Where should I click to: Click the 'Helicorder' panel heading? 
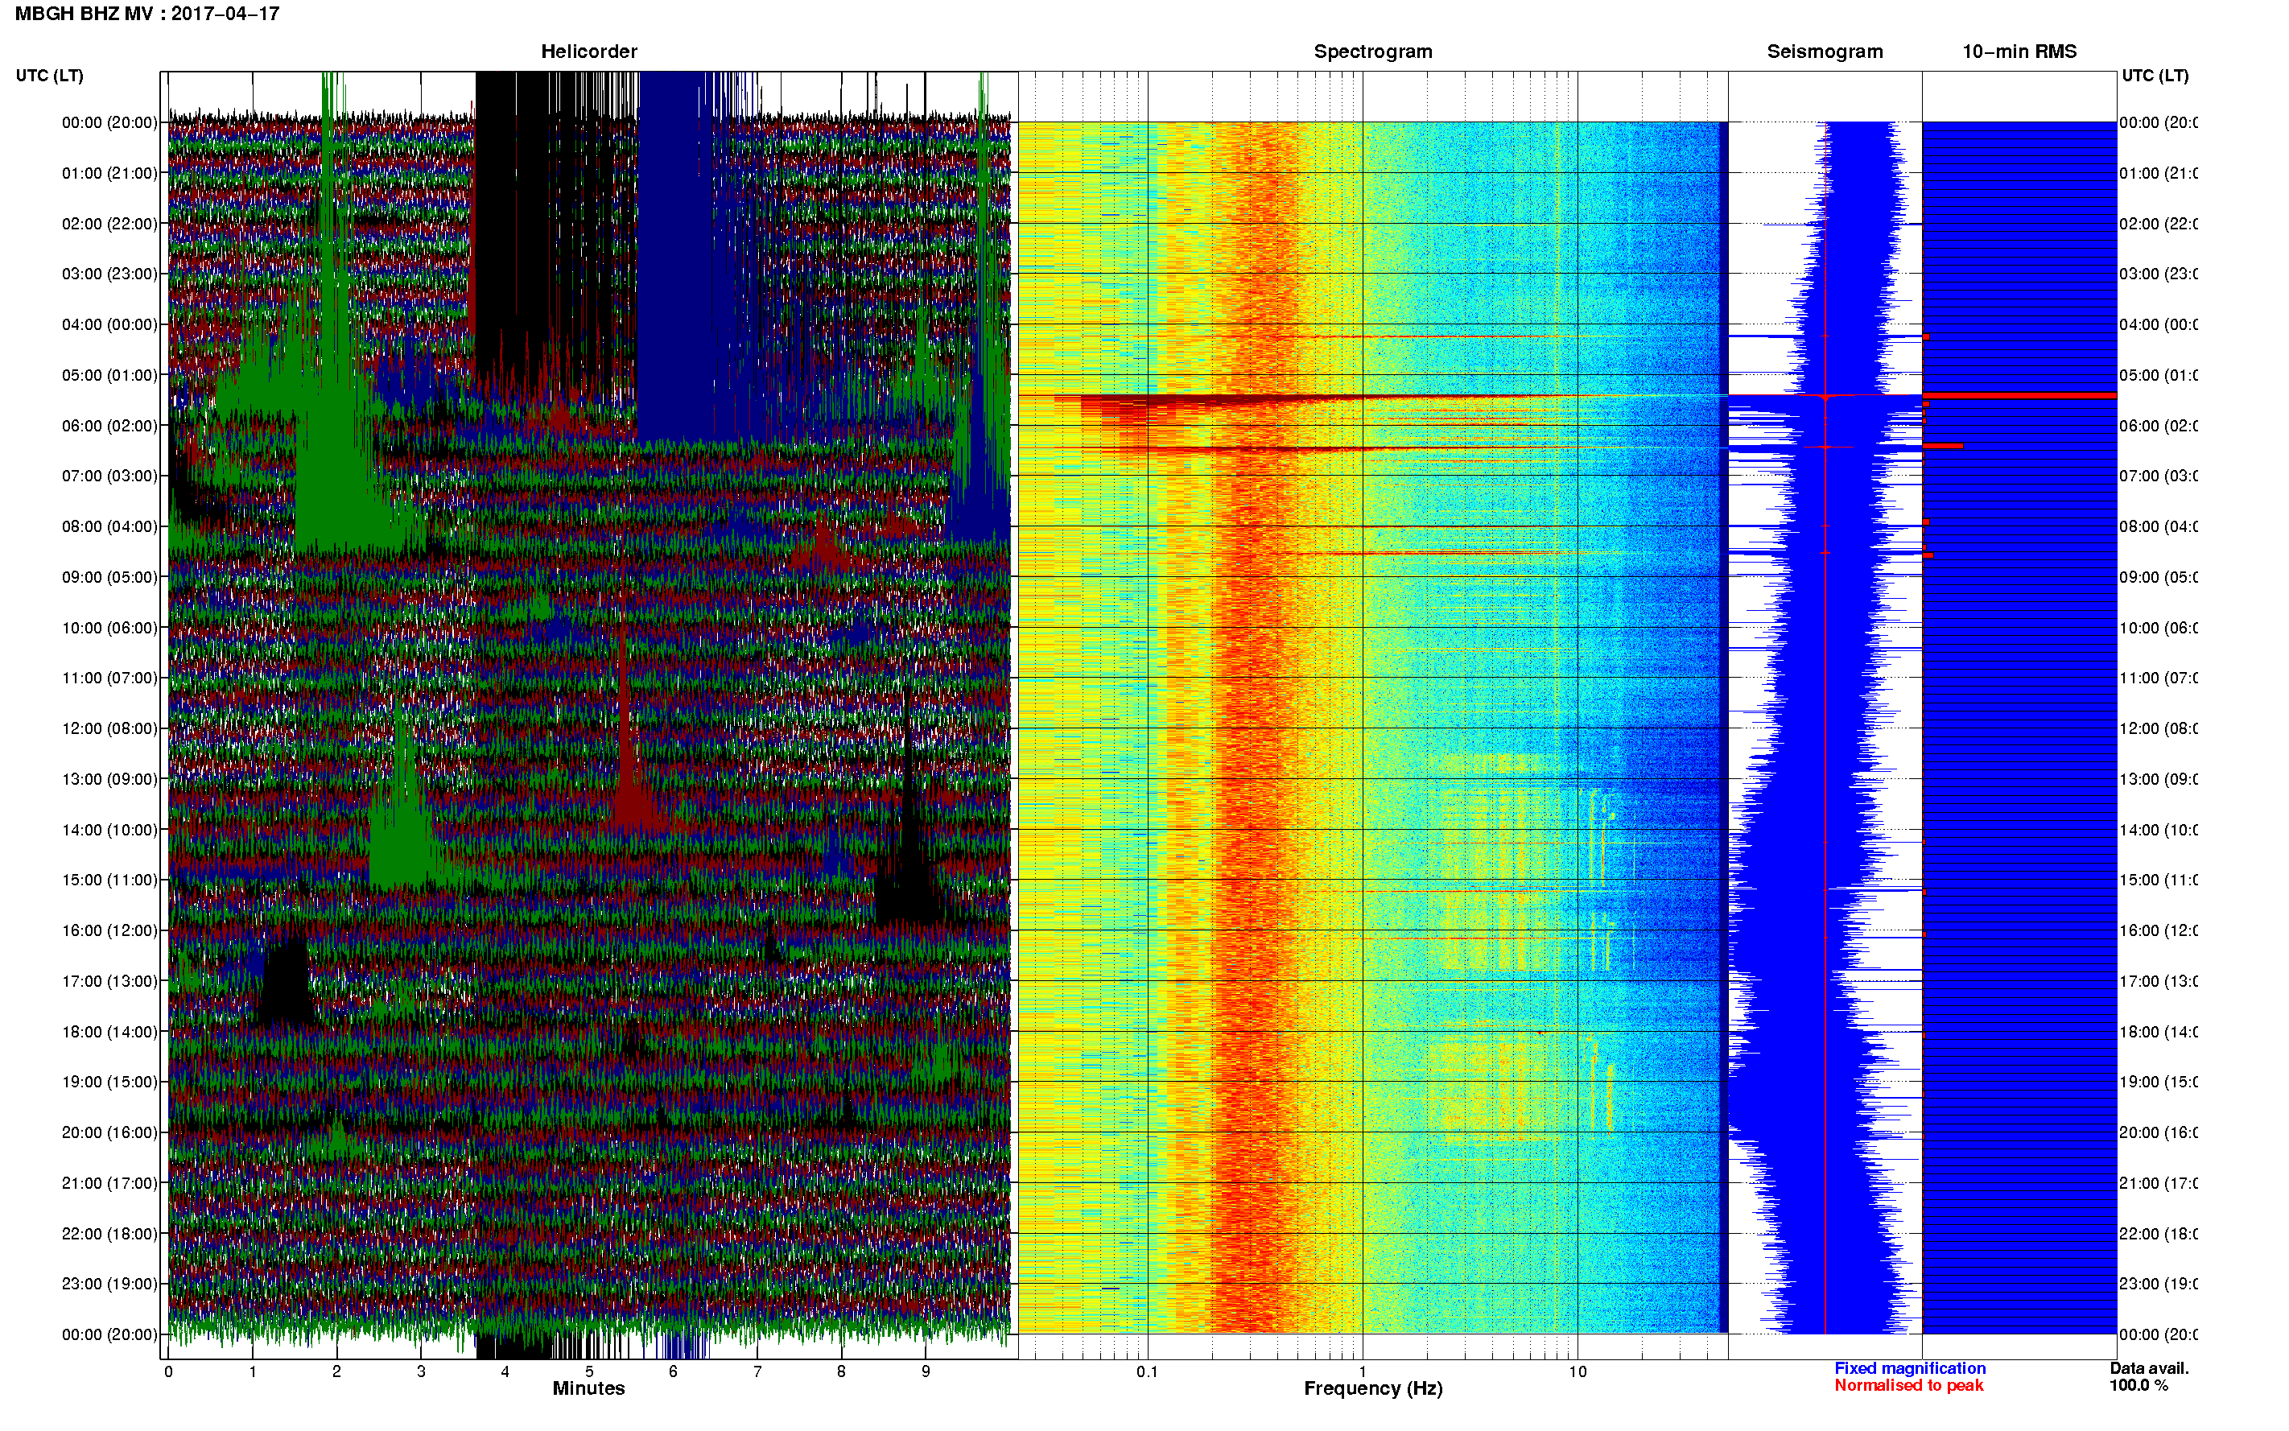point(588,52)
